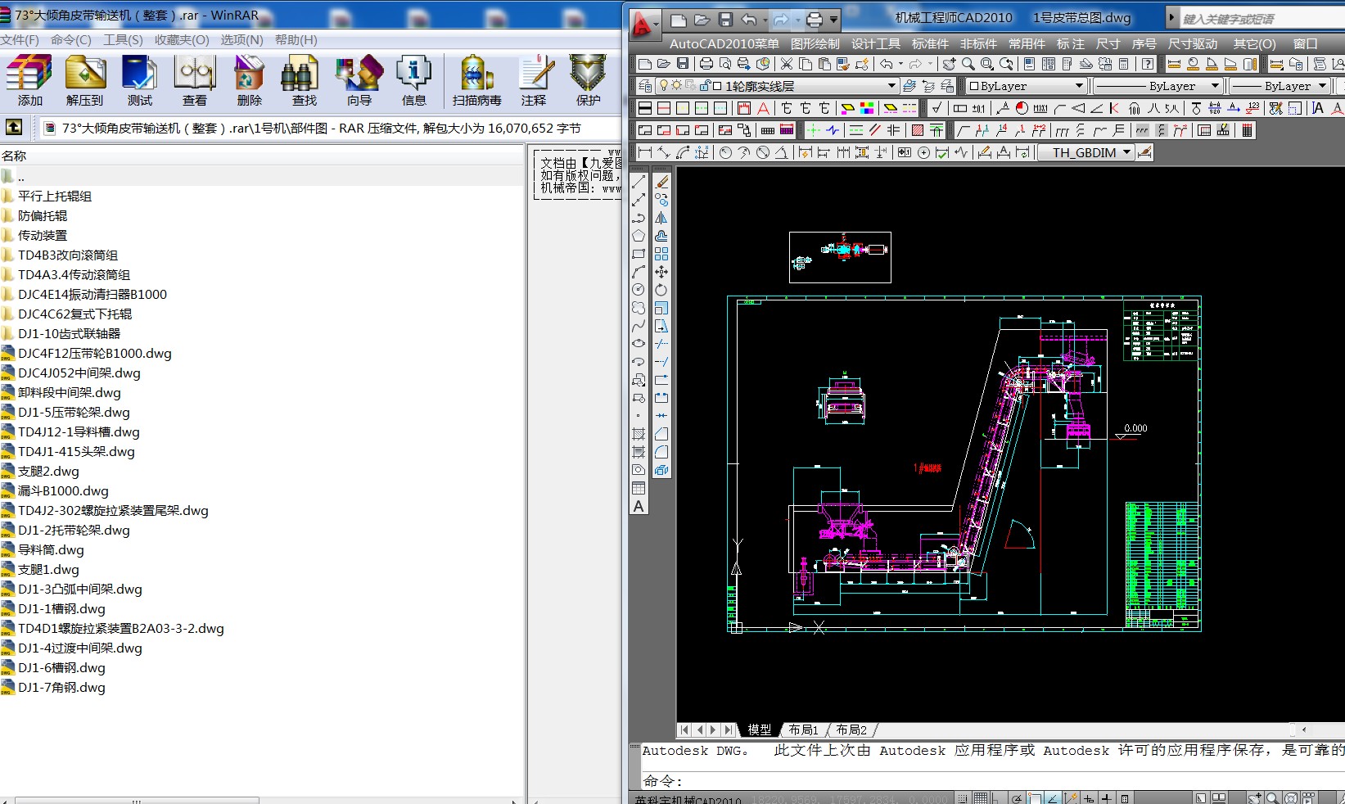Click the WinRAR Test (测试) button
The image size is (1345, 804).
click(x=140, y=81)
